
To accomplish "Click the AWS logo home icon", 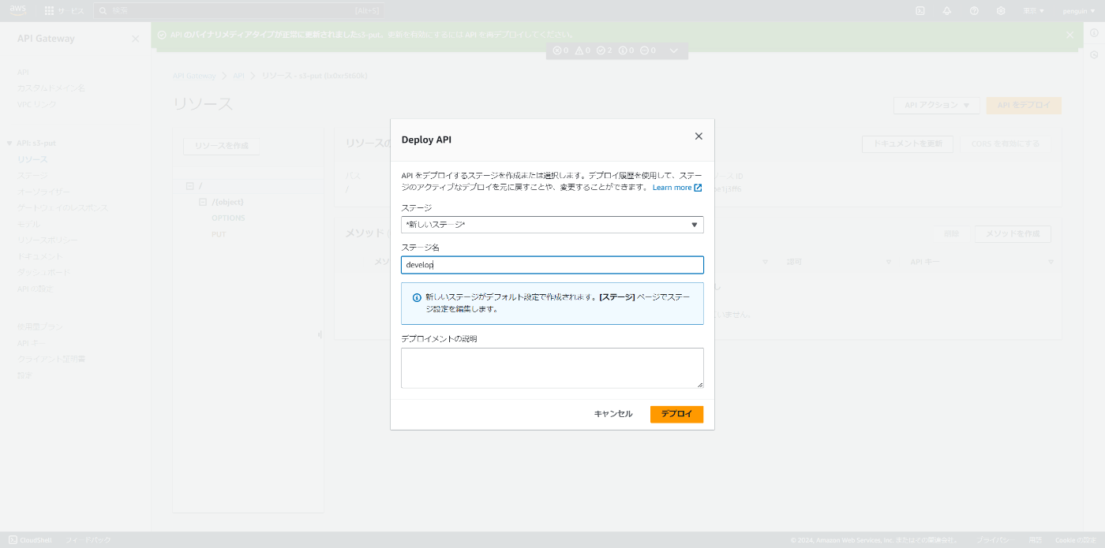I will click(x=18, y=10).
